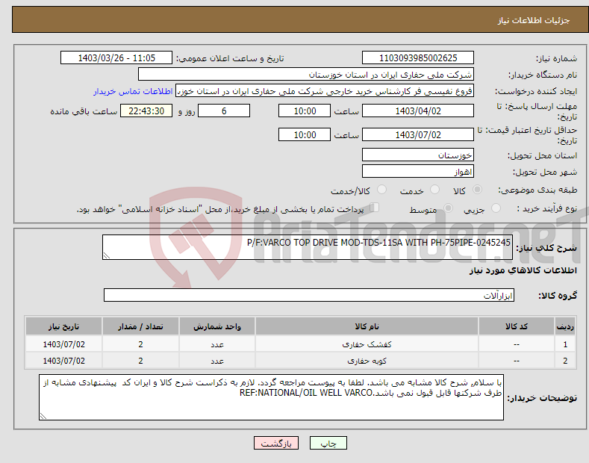Click the delivery city اهواز field

click(x=418, y=171)
